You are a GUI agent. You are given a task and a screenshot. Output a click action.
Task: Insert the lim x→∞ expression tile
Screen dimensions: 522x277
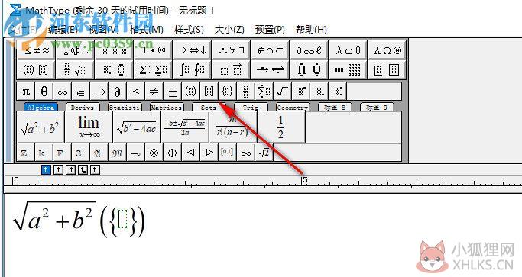(89, 127)
